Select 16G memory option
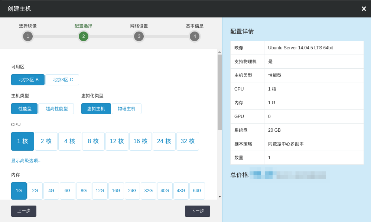 (x=116, y=191)
